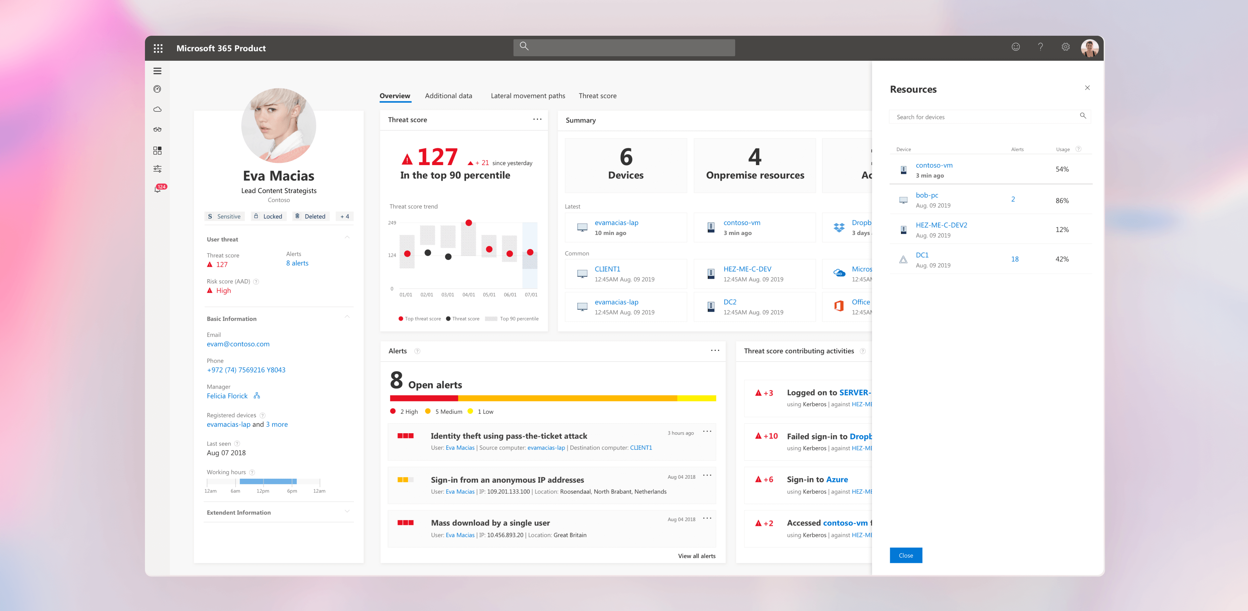This screenshot has height=611, width=1248.
Task: Expand the Extendent Information section
Action: point(347,512)
